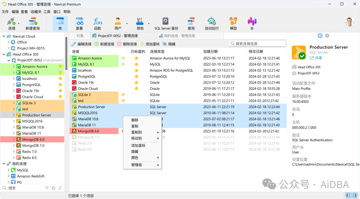This screenshot has width=360, height=199.
Task: Toggle star for localhost in sidebar tree
Action: click(60, 79)
